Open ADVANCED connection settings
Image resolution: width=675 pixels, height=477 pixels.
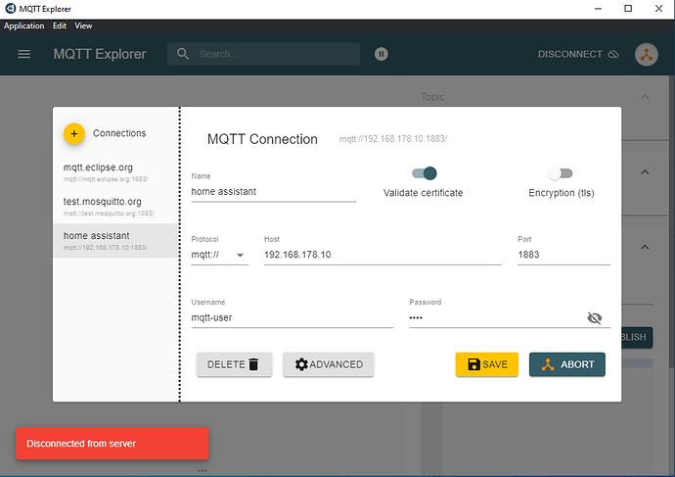[x=329, y=364]
